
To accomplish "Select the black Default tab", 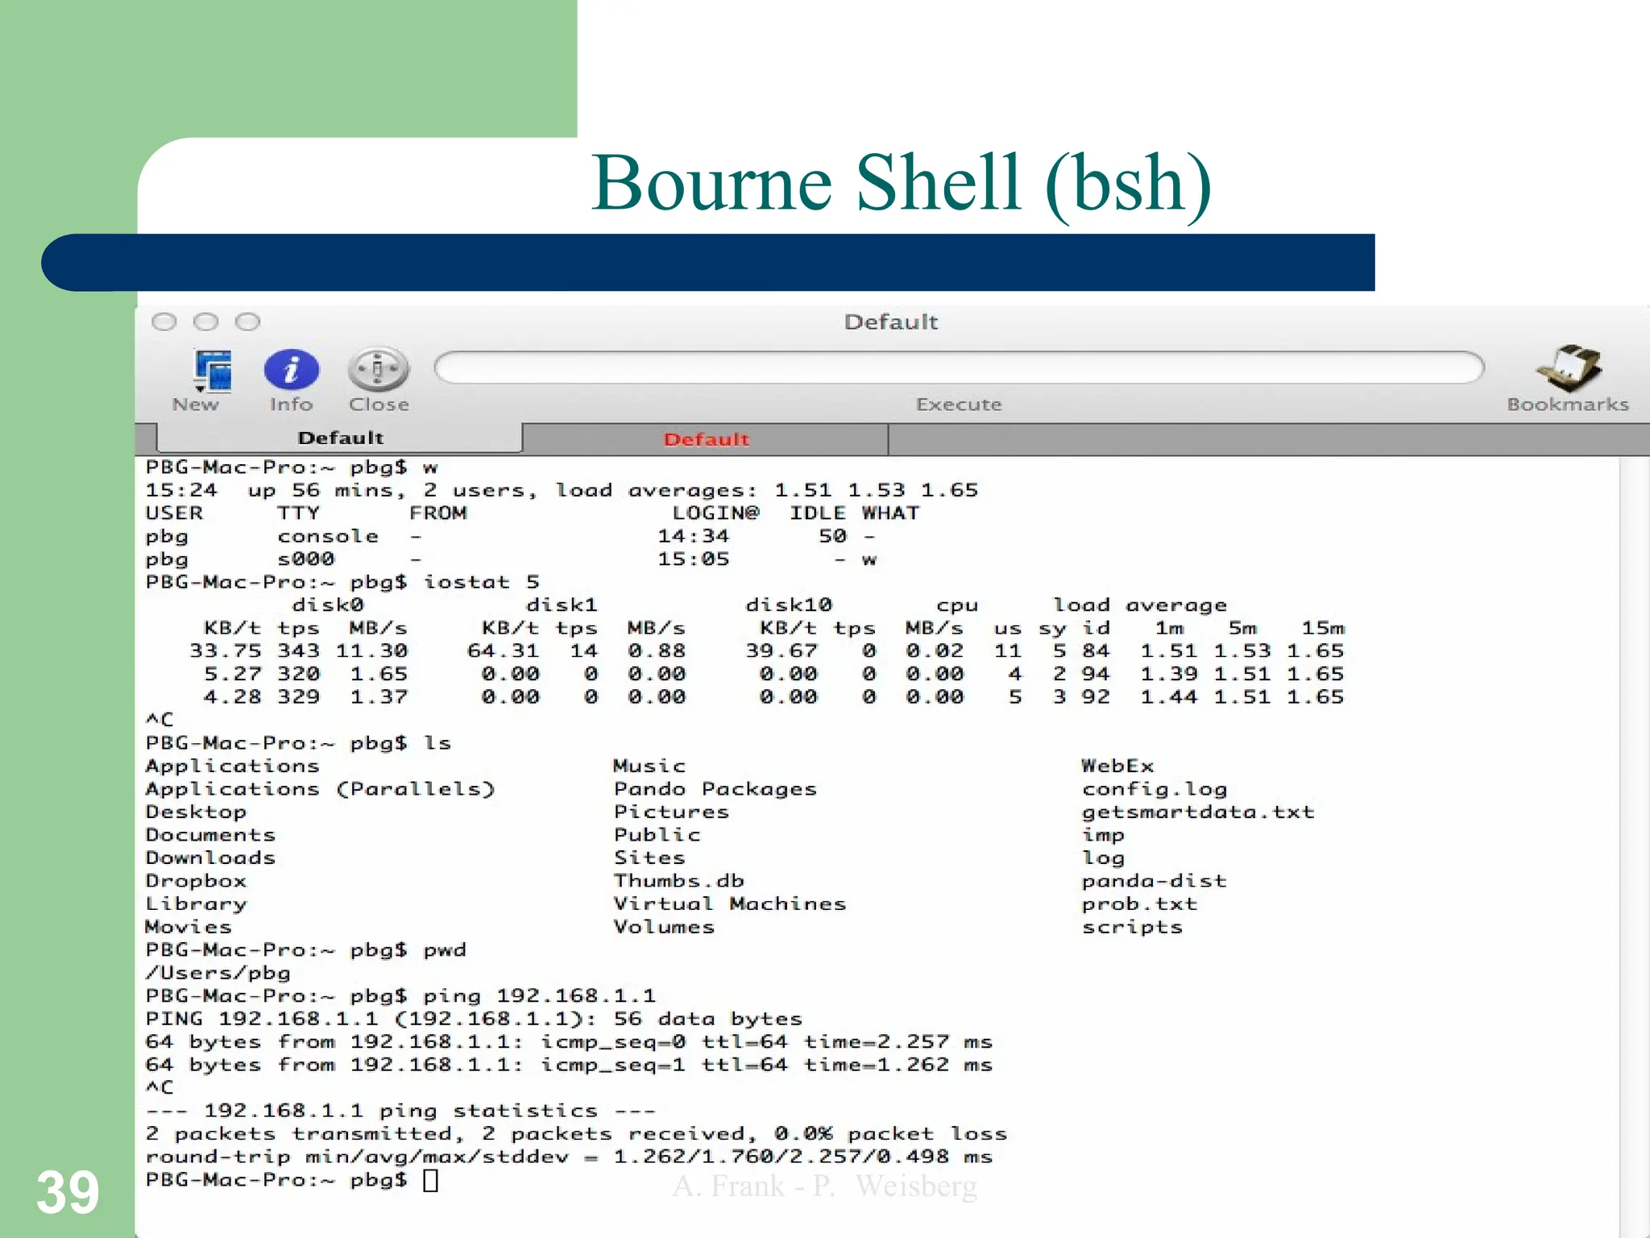I will point(340,438).
